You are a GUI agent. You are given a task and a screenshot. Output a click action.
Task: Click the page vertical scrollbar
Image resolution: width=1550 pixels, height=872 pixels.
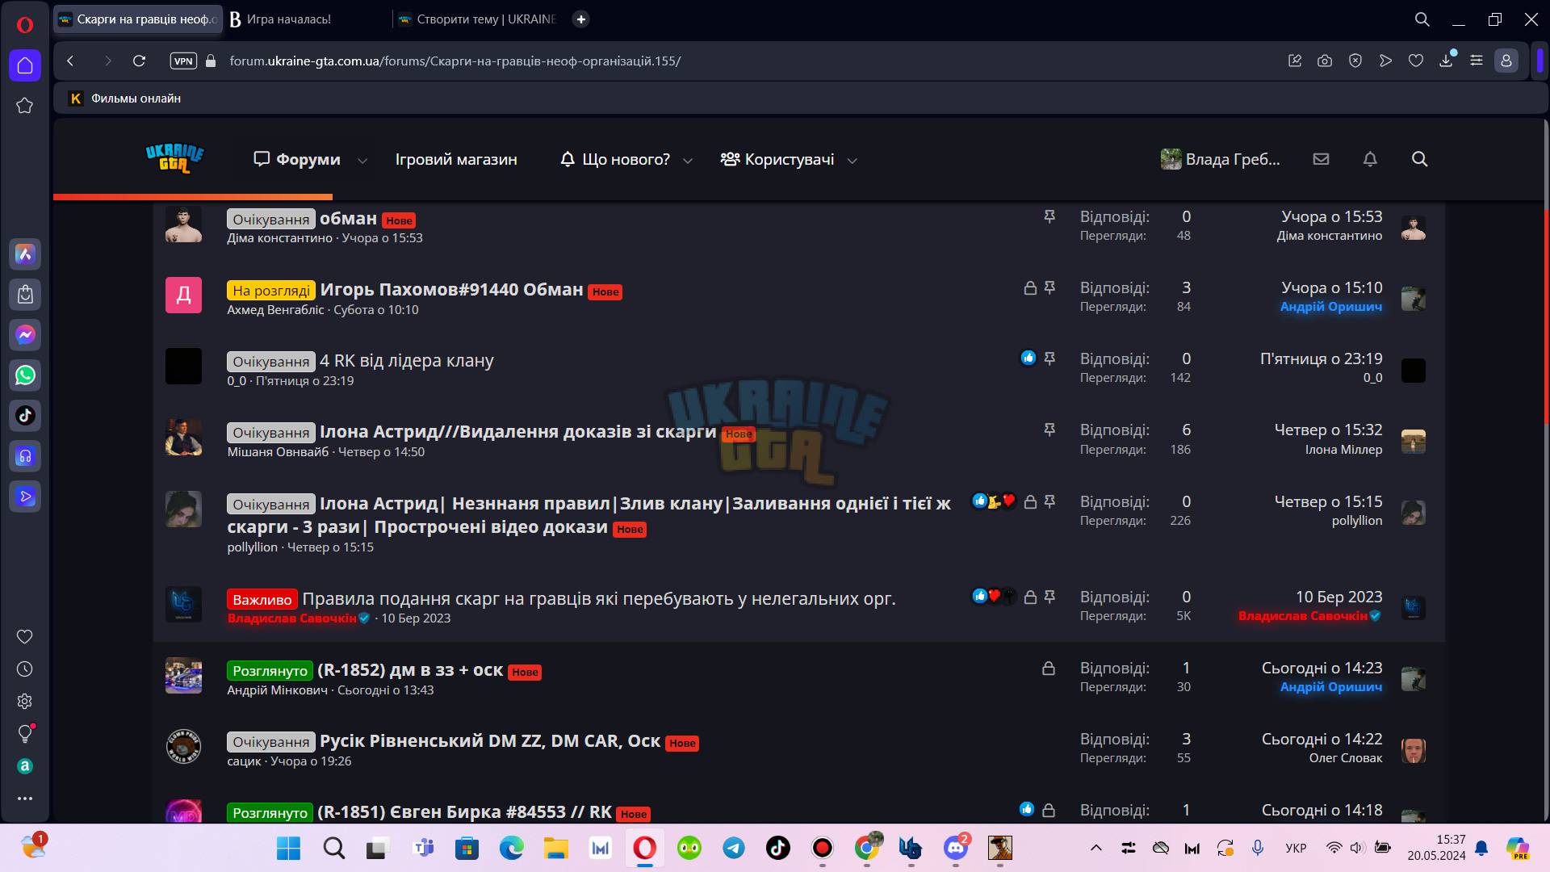(1545, 468)
